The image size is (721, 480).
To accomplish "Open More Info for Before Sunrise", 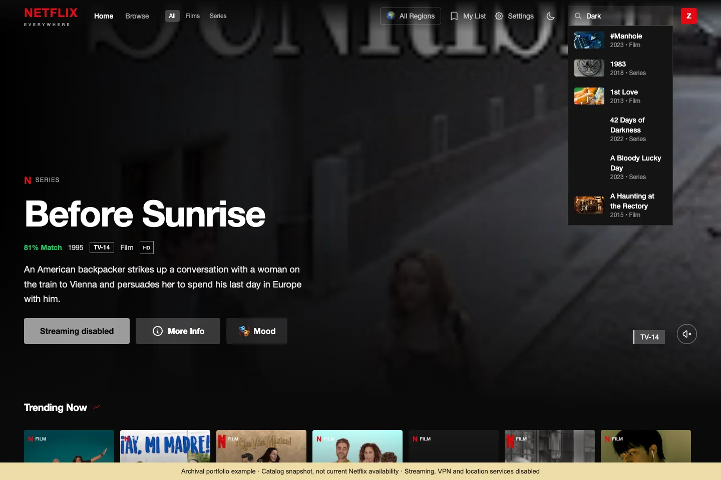I will point(178,331).
